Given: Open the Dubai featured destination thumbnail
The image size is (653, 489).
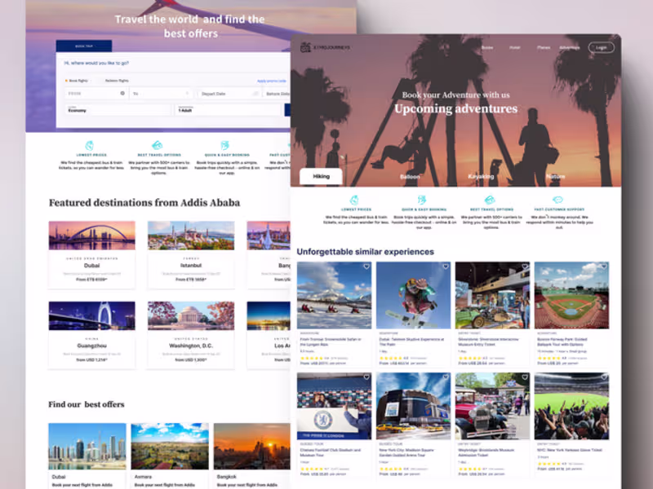Looking at the screenshot, I should pos(92,236).
